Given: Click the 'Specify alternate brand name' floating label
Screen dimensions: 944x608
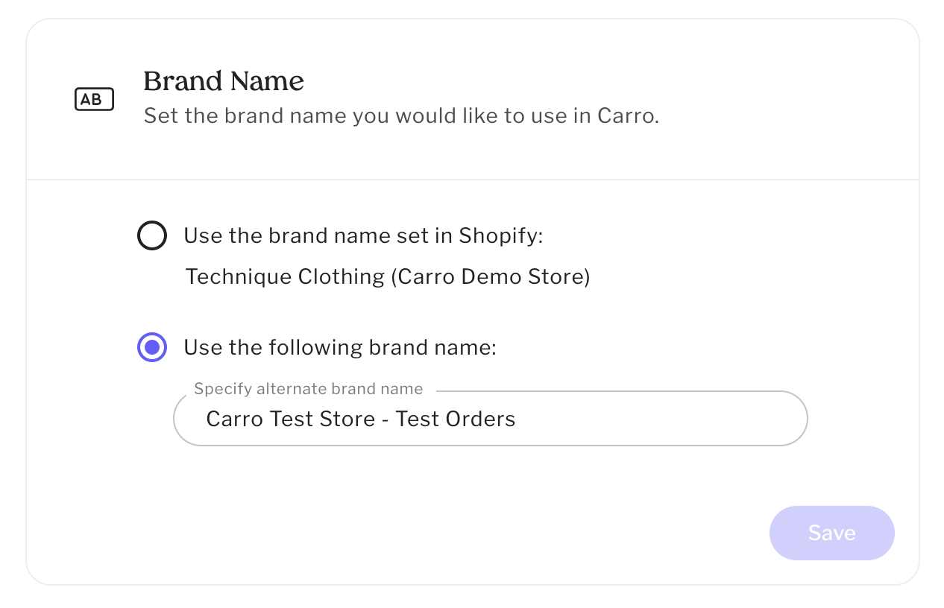Looking at the screenshot, I should (308, 389).
